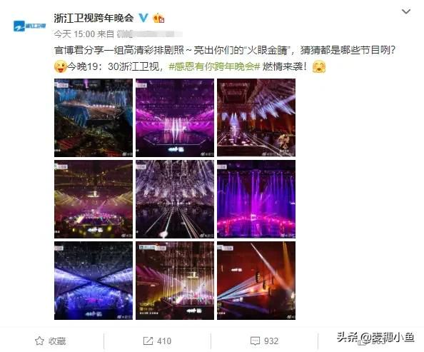424x352 pixels.
Task: Click the orange membership badge icon
Action: click(x=158, y=18)
